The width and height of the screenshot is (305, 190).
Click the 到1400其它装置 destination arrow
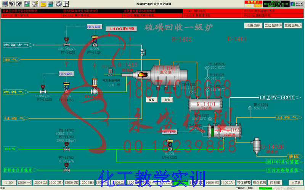click(284, 162)
